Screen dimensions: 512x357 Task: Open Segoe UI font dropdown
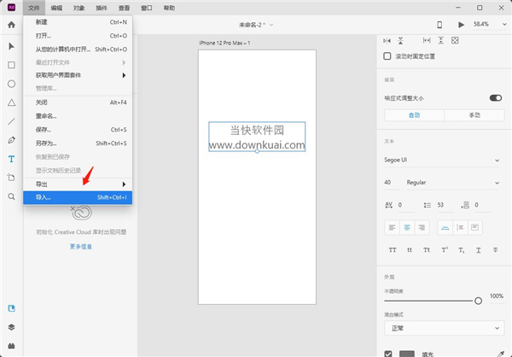pyautogui.click(x=442, y=161)
